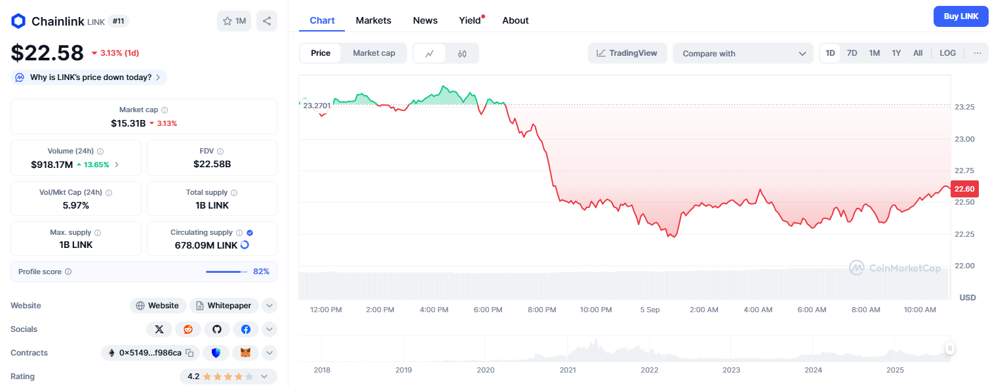Open the three-dots chart options menu
The width and height of the screenshot is (990, 387).
point(978,53)
